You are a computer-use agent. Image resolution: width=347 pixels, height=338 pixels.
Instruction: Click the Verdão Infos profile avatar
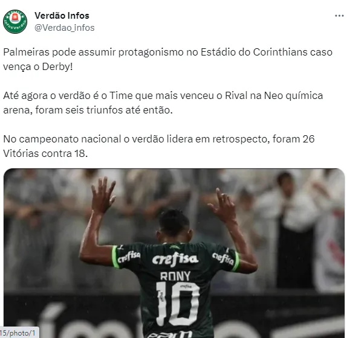(x=15, y=22)
